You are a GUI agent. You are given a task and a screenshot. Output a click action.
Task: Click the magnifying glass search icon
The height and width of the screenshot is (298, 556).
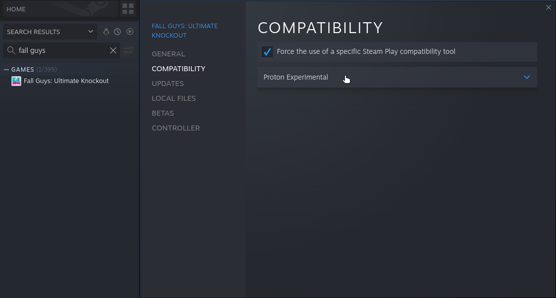pos(11,50)
